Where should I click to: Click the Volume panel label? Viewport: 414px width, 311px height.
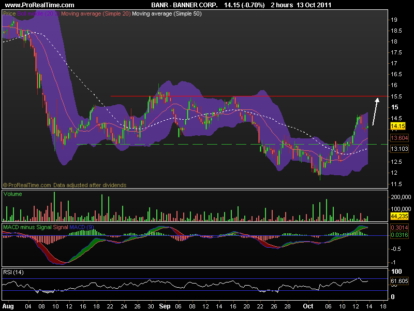(x=12, y=194)
